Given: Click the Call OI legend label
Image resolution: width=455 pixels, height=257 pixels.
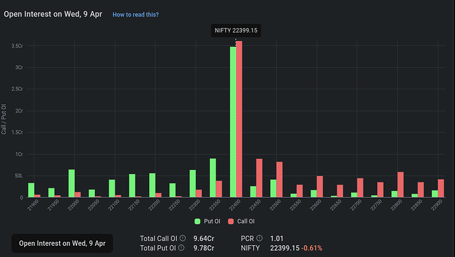Looking at the screenshot, I should point(246,221).
